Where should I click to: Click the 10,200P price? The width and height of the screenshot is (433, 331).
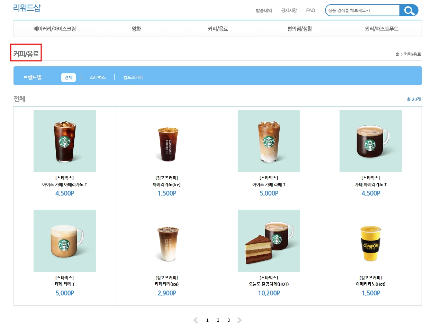point(269,293)
